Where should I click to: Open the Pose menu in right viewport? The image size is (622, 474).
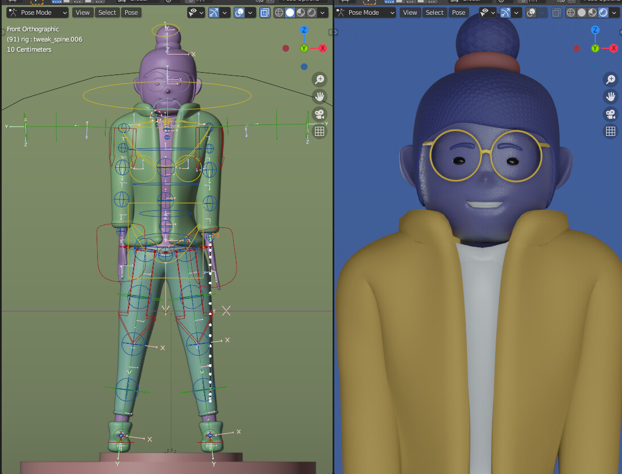tap(459, 12)
